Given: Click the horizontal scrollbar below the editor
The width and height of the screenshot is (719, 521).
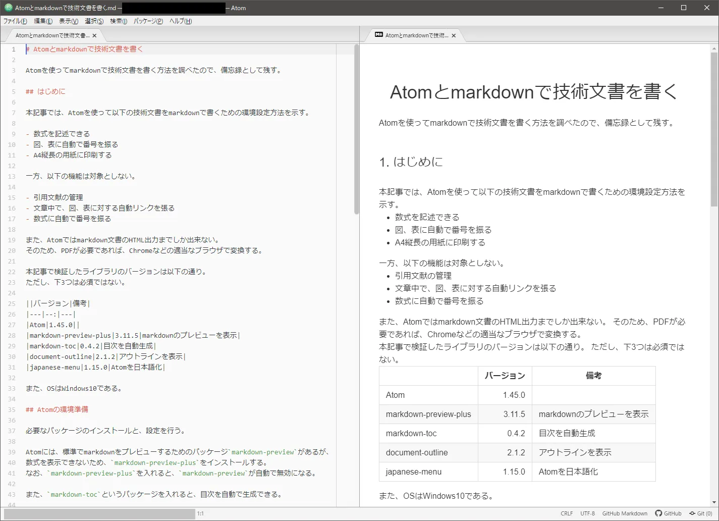Looking at the screenshot, I should coord(98,513).
